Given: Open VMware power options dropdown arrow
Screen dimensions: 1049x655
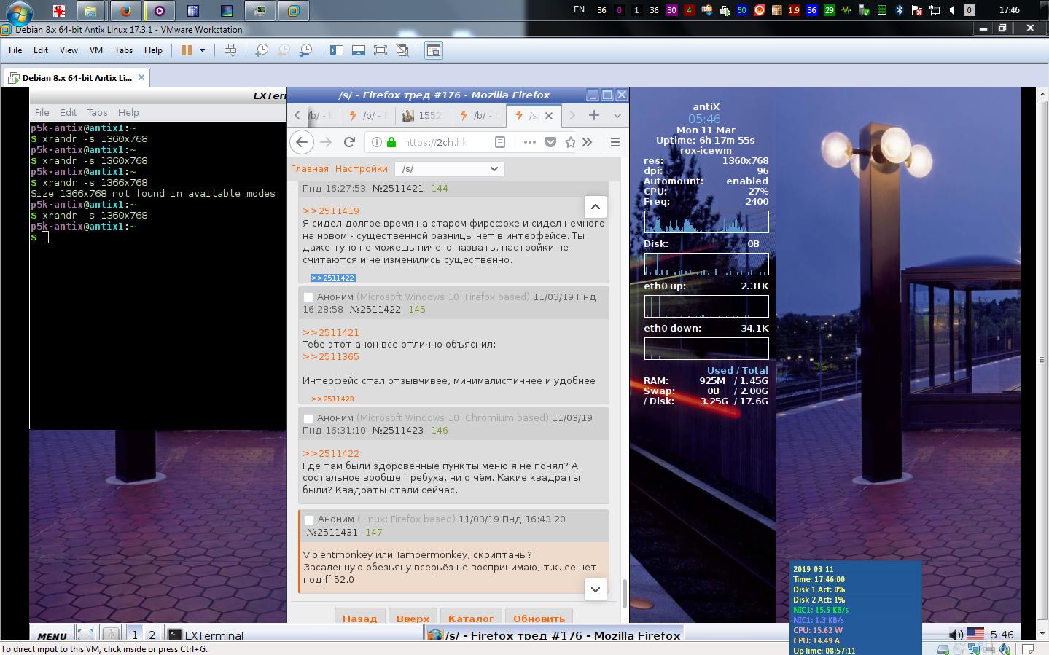Looking at the screenshot, I should tap(202, 50).
